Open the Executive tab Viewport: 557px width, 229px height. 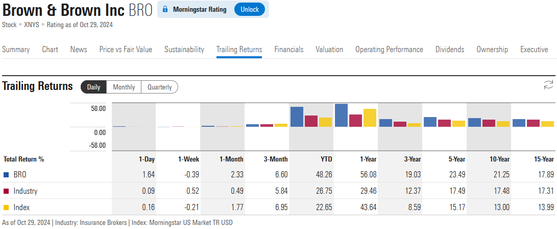point(534,50)
